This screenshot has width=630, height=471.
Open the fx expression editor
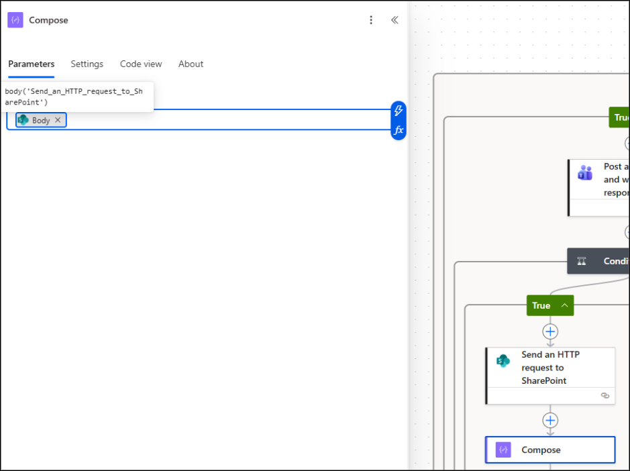coord(398,130)
